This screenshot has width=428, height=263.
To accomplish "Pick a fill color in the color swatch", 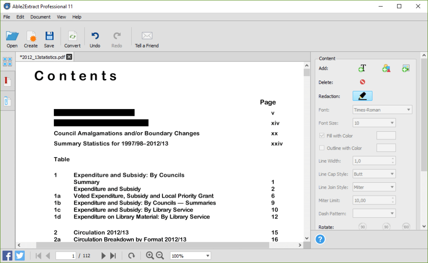I will [386, 135].
